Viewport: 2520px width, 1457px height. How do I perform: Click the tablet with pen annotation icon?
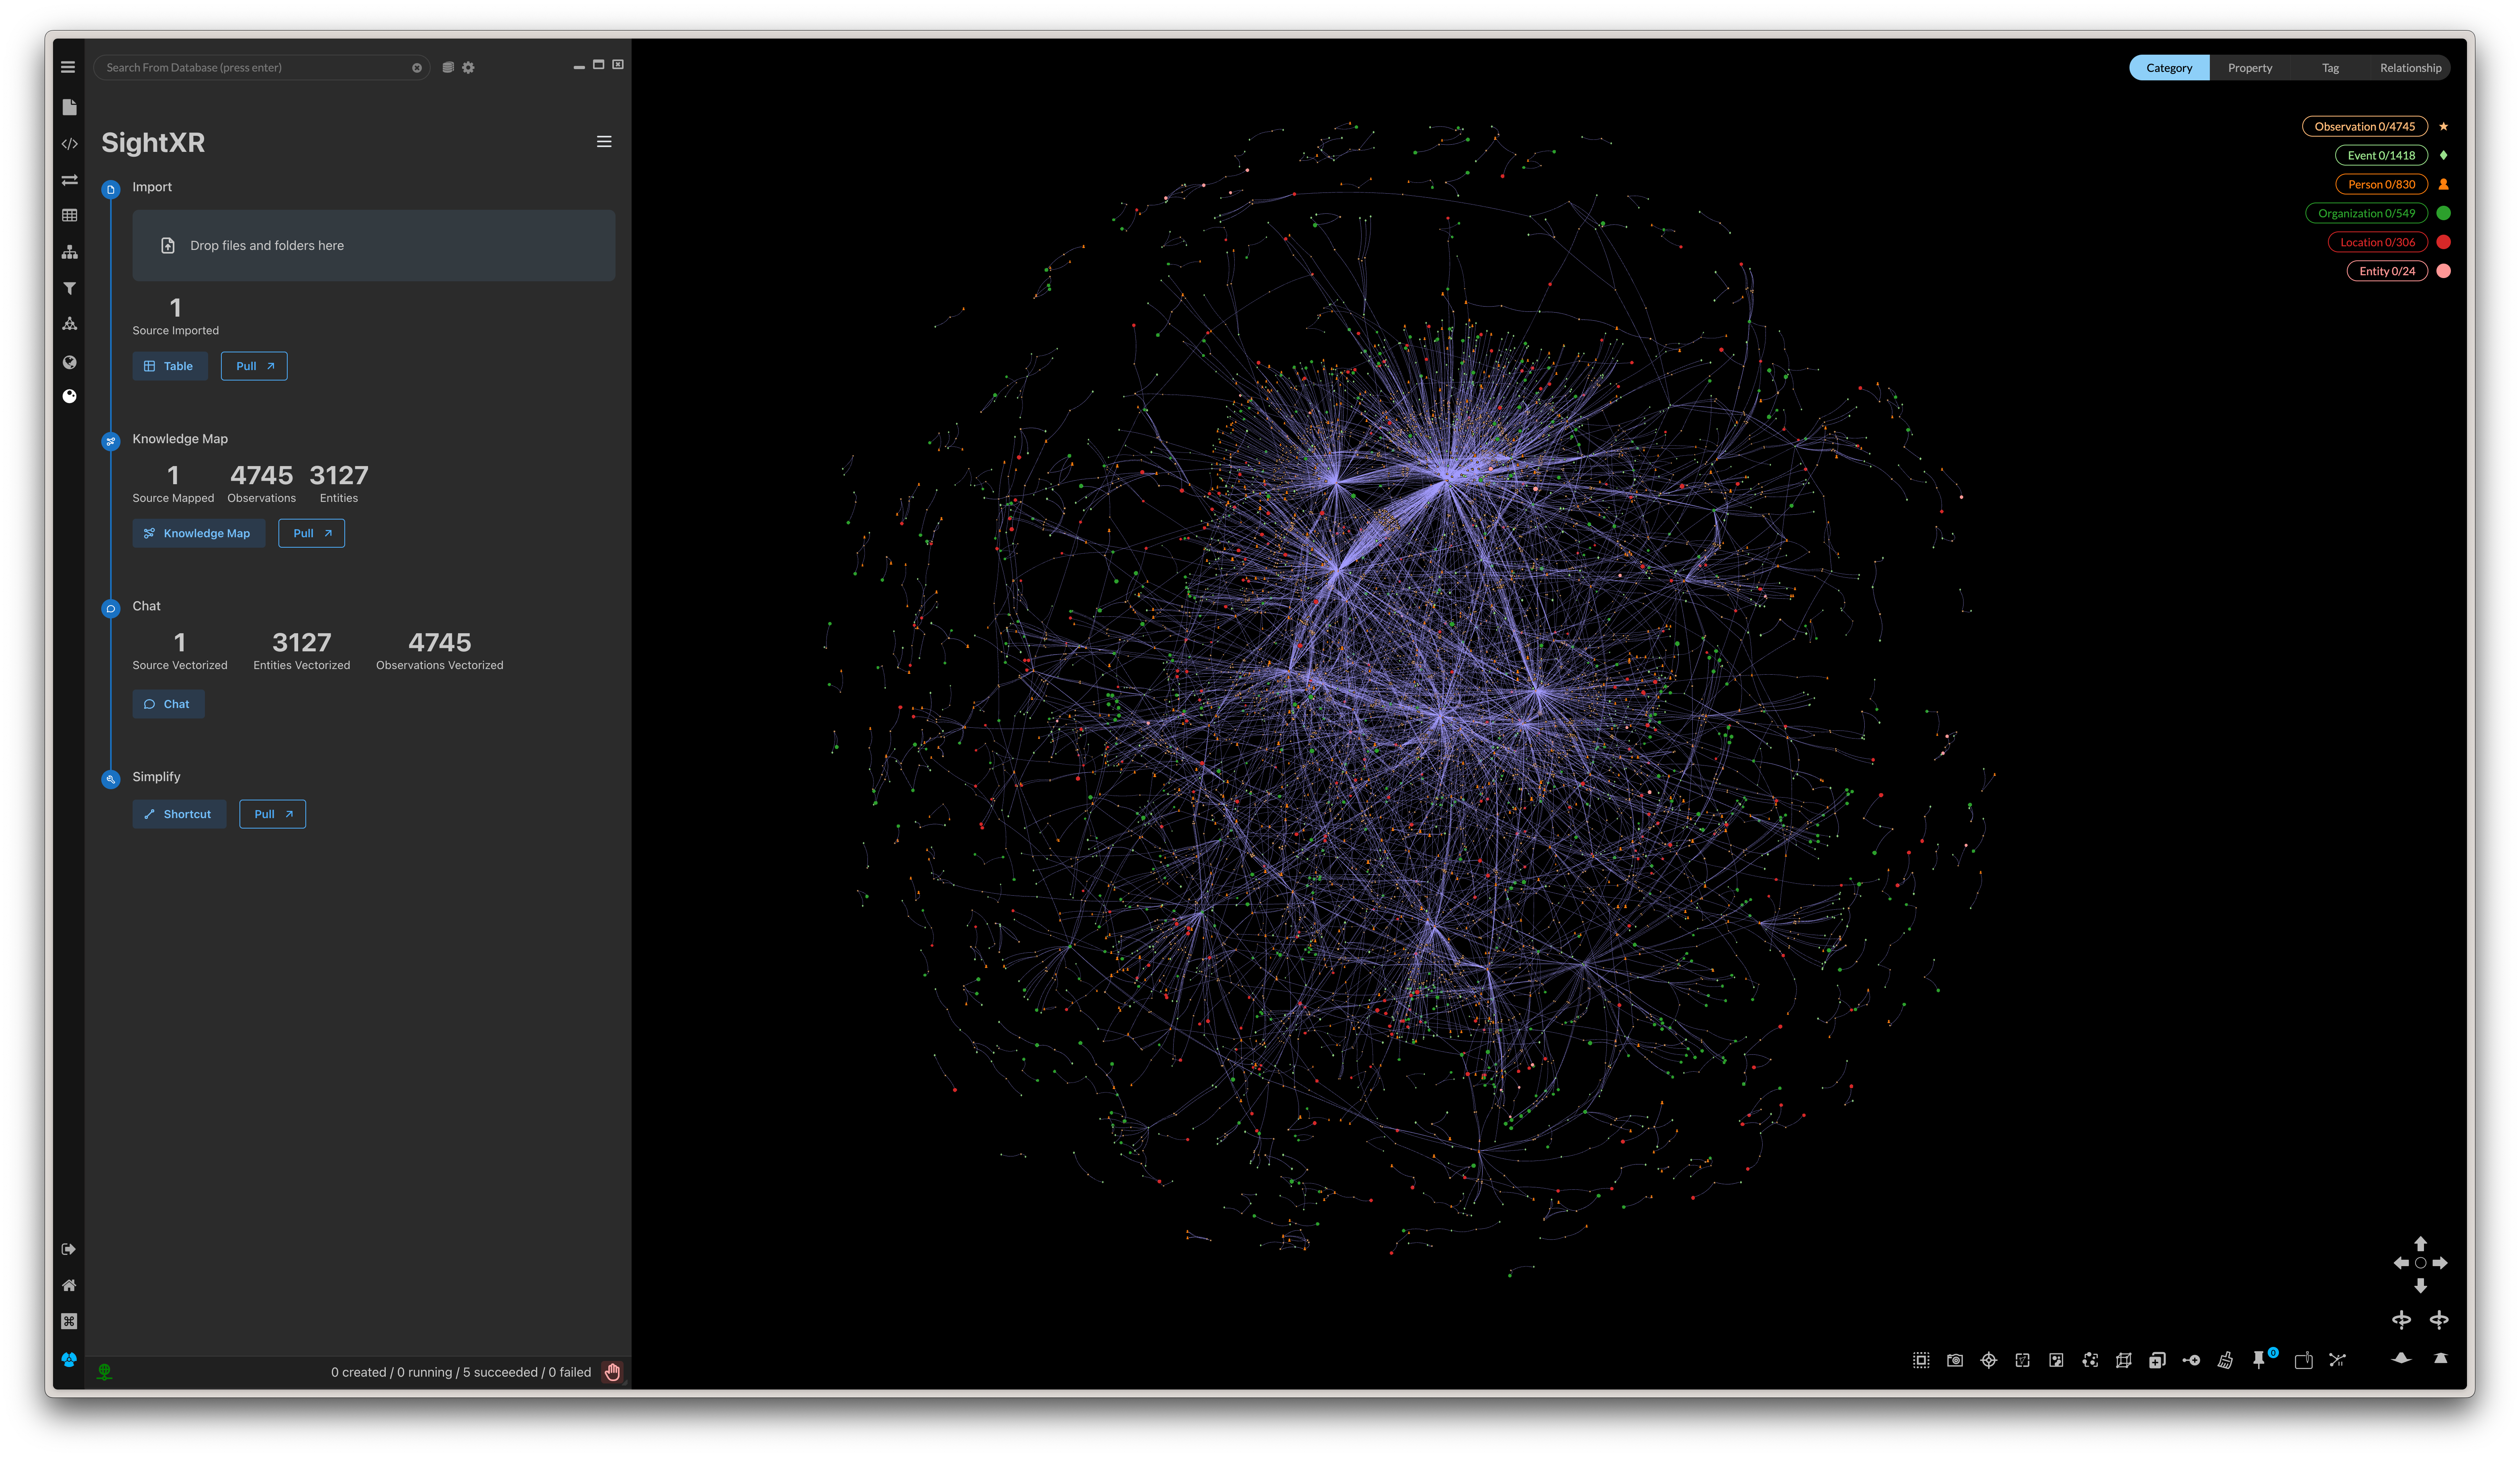point(2303,1360)
